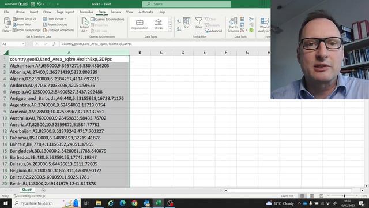Switch to the View tab
This screenshot has height=208, width=369.
[x=129, y=12]
